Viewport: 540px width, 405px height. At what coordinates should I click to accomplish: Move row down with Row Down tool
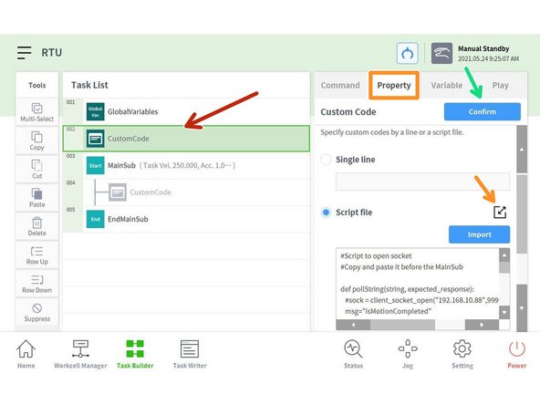click(36, 284)
